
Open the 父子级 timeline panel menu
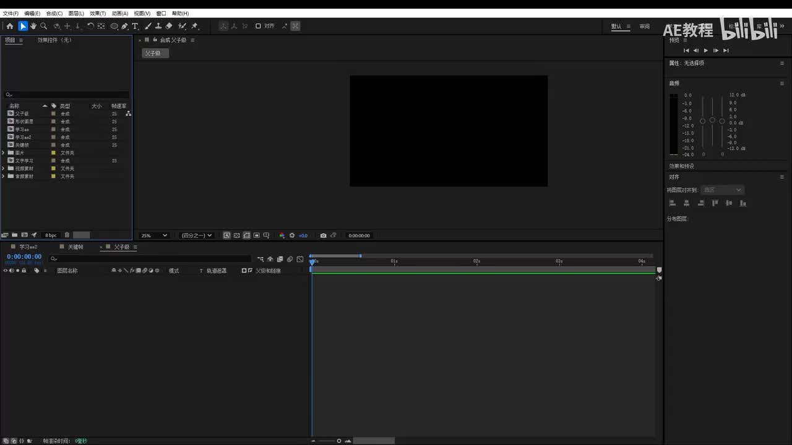(x=136, y=247)
